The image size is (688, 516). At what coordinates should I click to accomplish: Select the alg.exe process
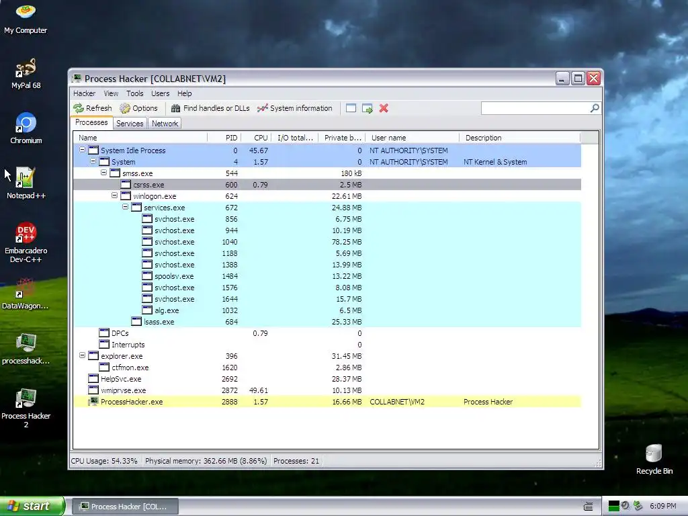[327, 310]
